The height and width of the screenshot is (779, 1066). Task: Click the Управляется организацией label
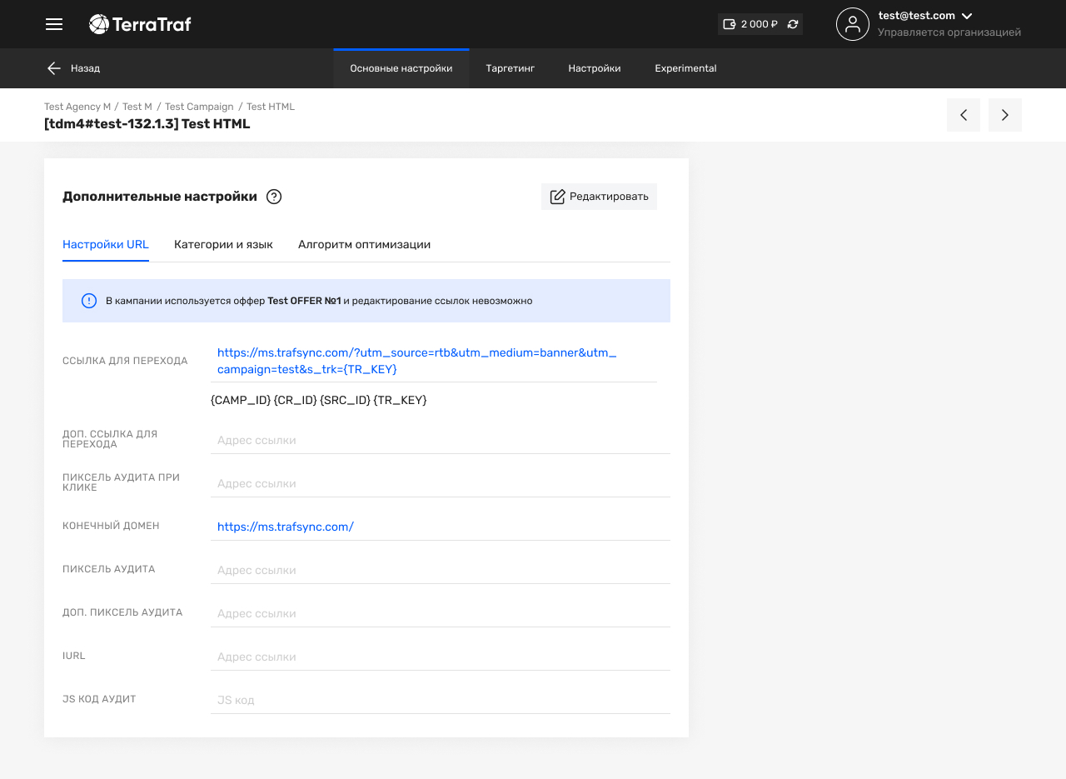(949, 32)
